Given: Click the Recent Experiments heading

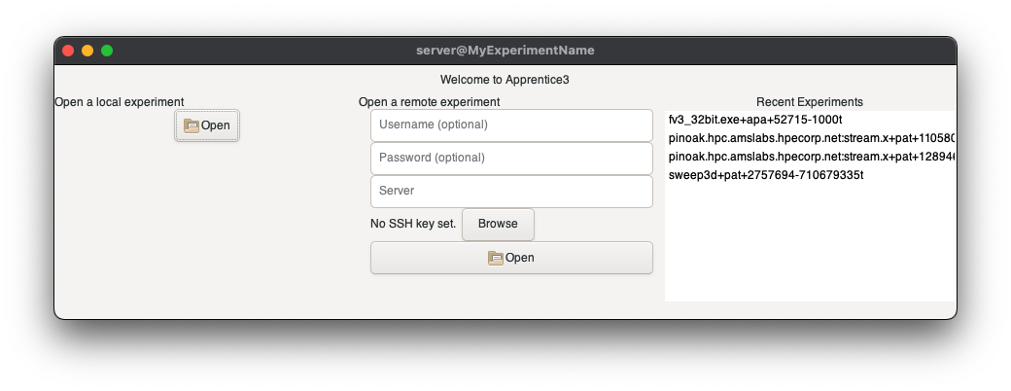Looking at the screenshot, I should point(809,101).
